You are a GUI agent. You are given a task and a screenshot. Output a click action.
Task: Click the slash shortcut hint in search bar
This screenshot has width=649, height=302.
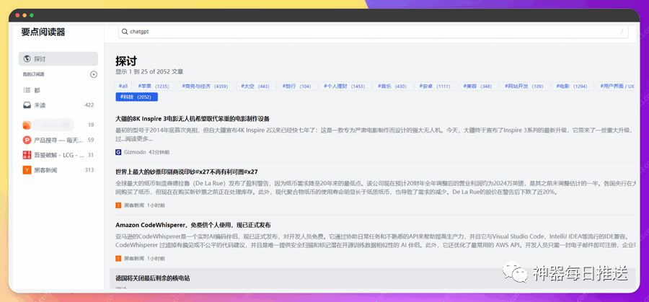(622, 32)
